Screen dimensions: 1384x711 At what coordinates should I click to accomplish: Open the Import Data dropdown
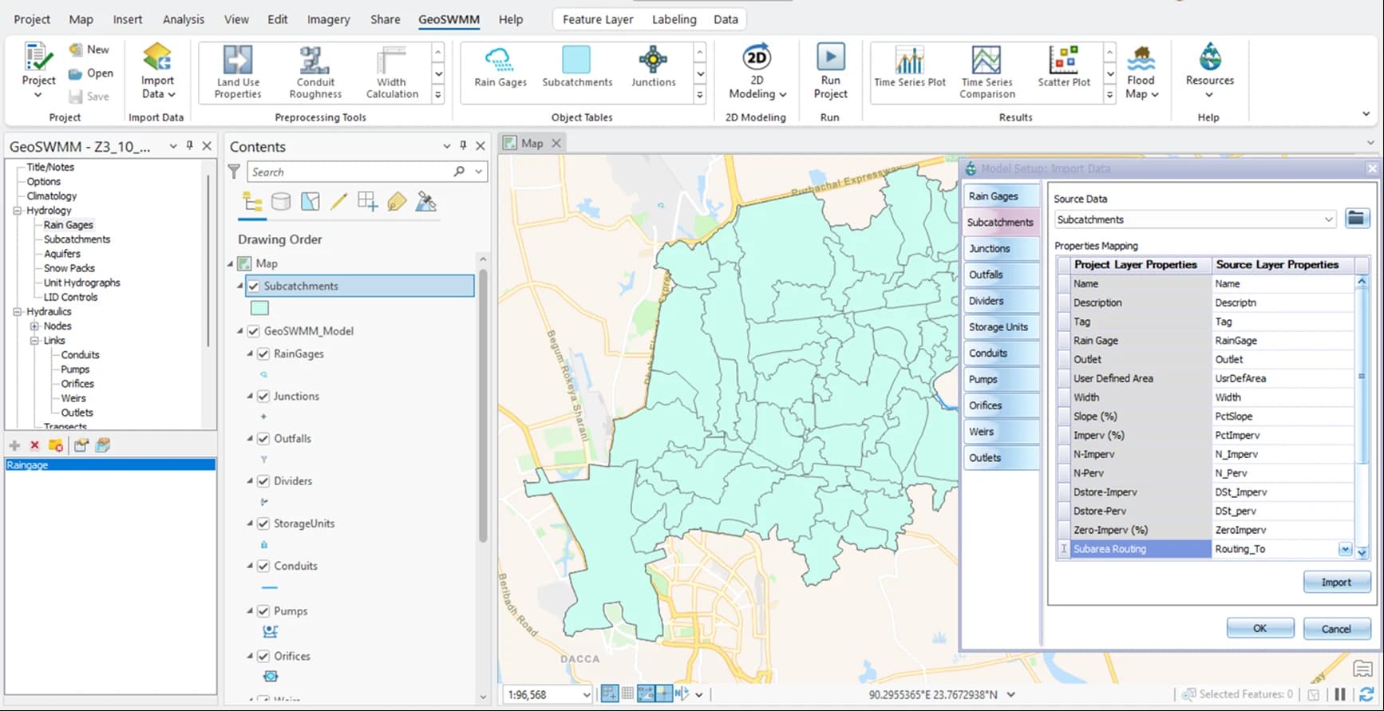(158, 87)
